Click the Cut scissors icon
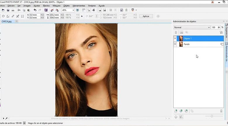 (19, 10)
